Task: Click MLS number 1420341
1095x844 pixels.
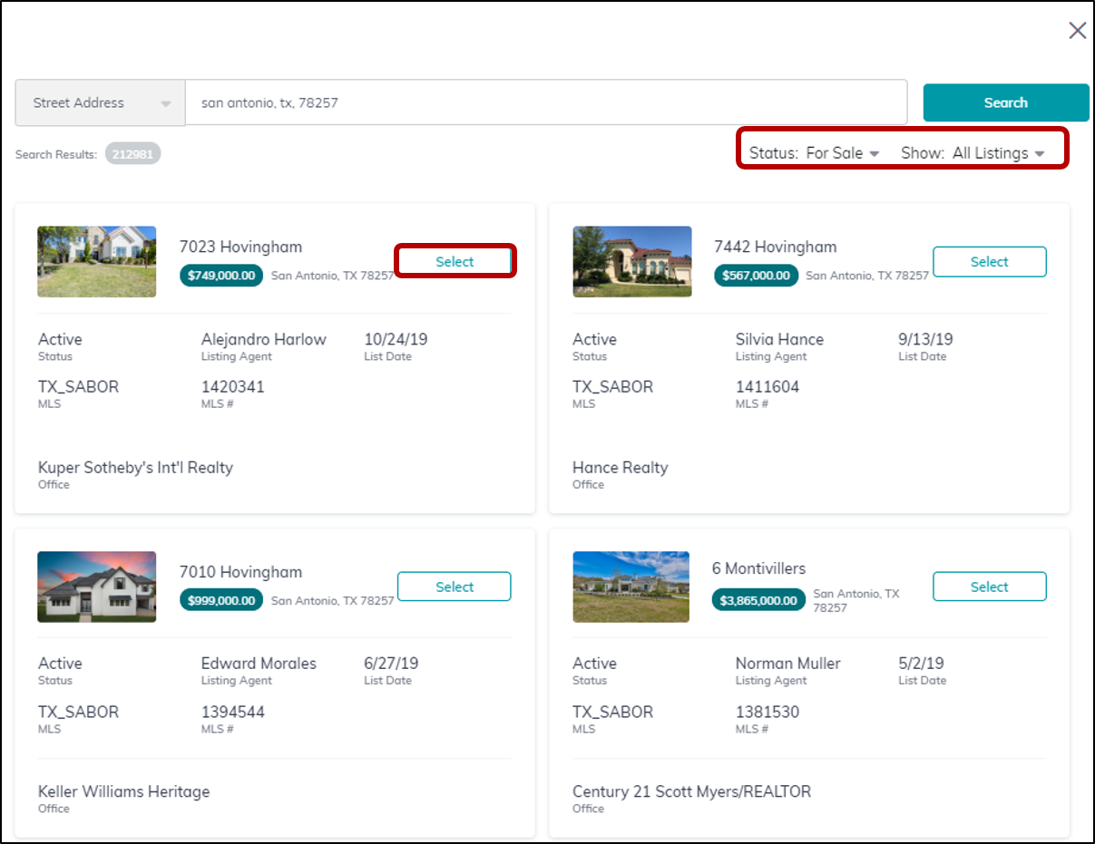Action: point(233,386)
